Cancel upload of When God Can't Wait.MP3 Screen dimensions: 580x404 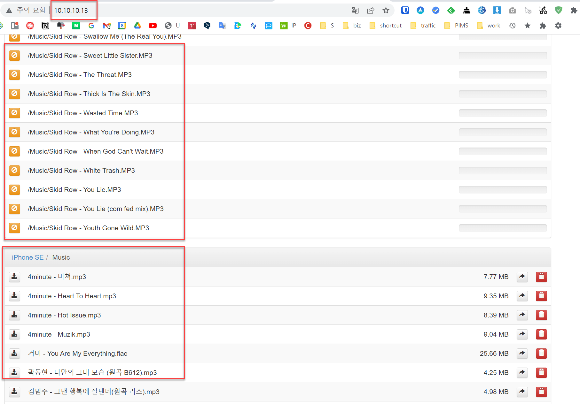point(14,151)
